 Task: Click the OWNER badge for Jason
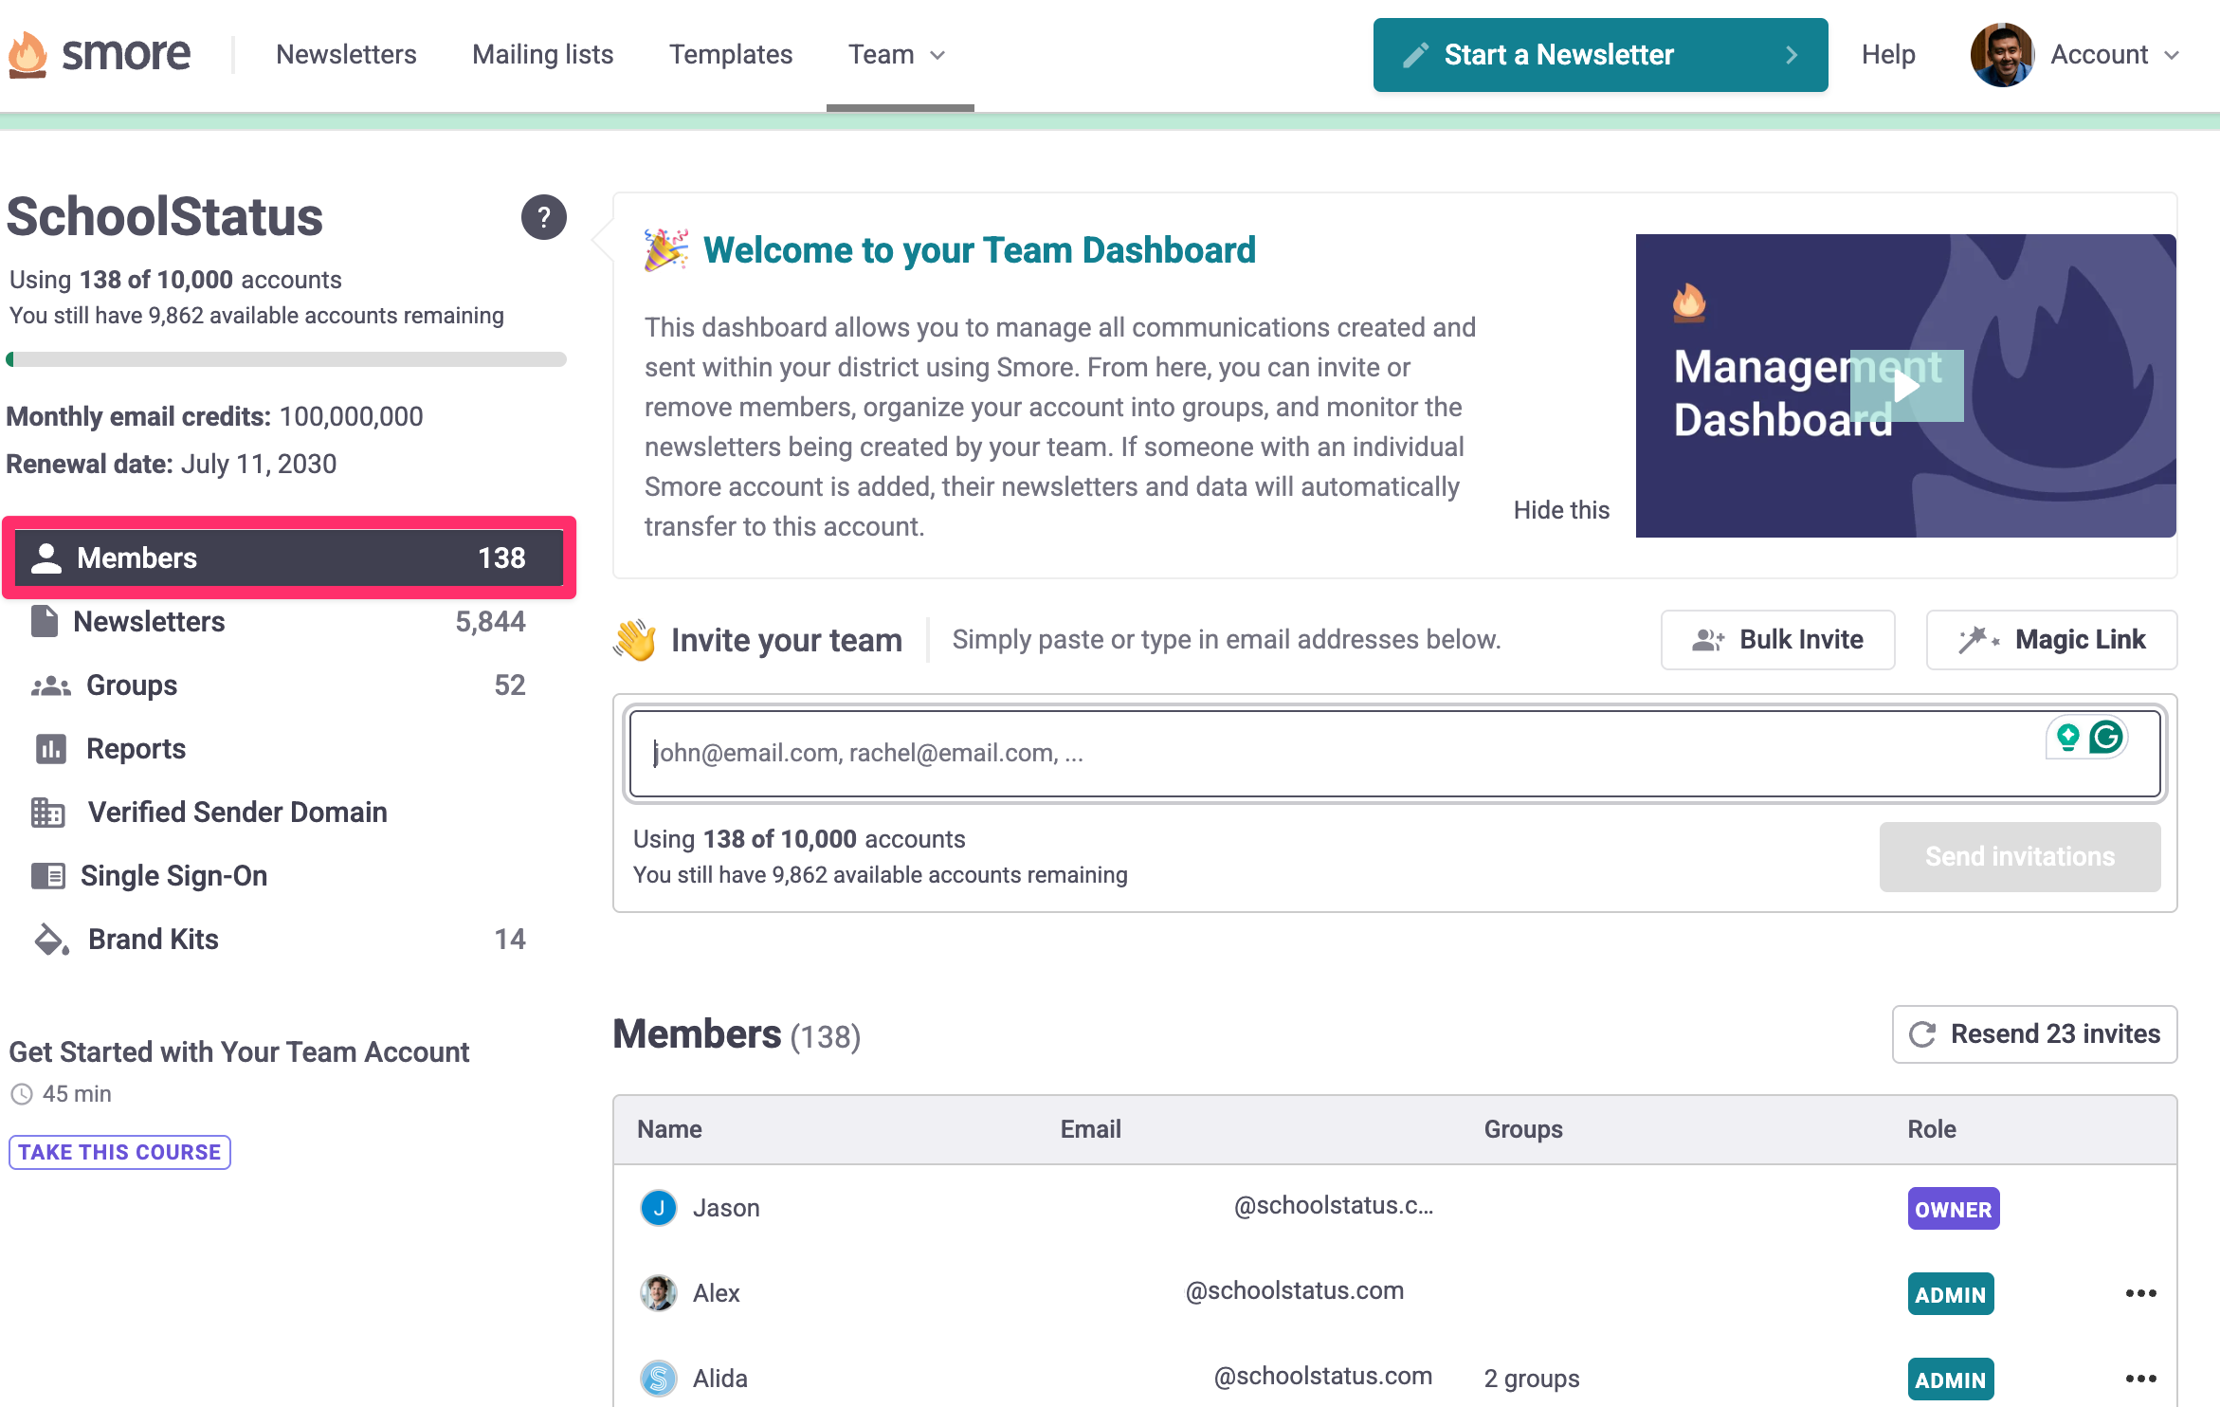point(1954,1209)
